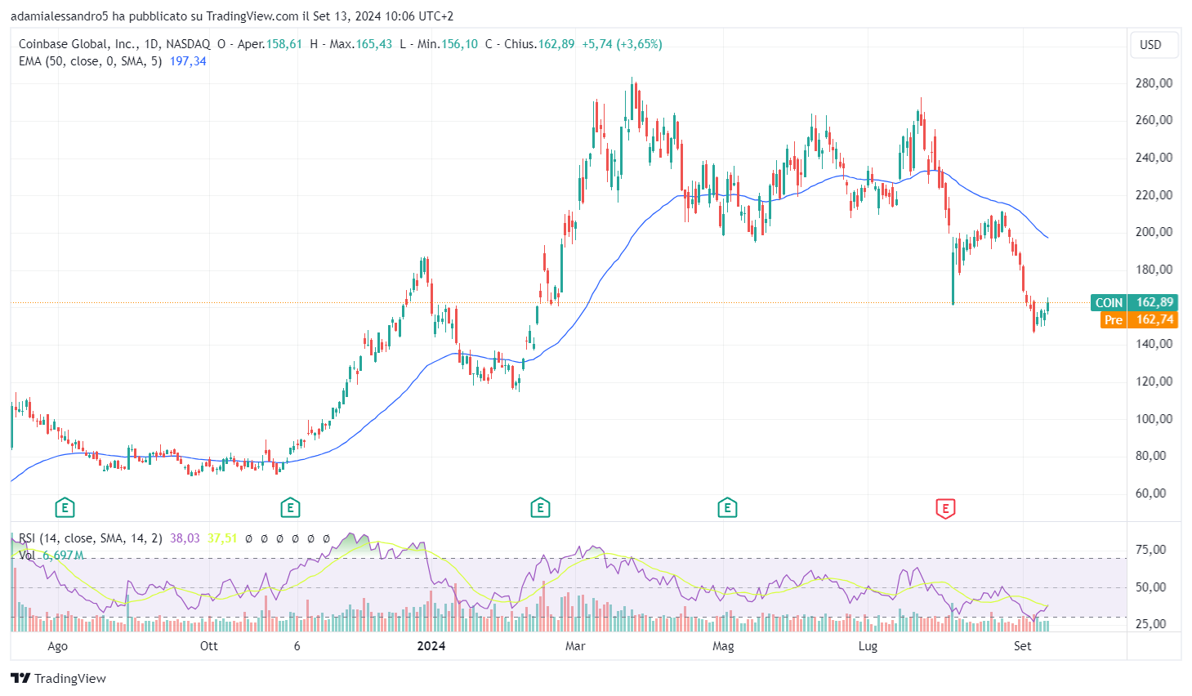Select the EMA (50, close, 0, SMA, 5) legend

click(x=91, y=61)
